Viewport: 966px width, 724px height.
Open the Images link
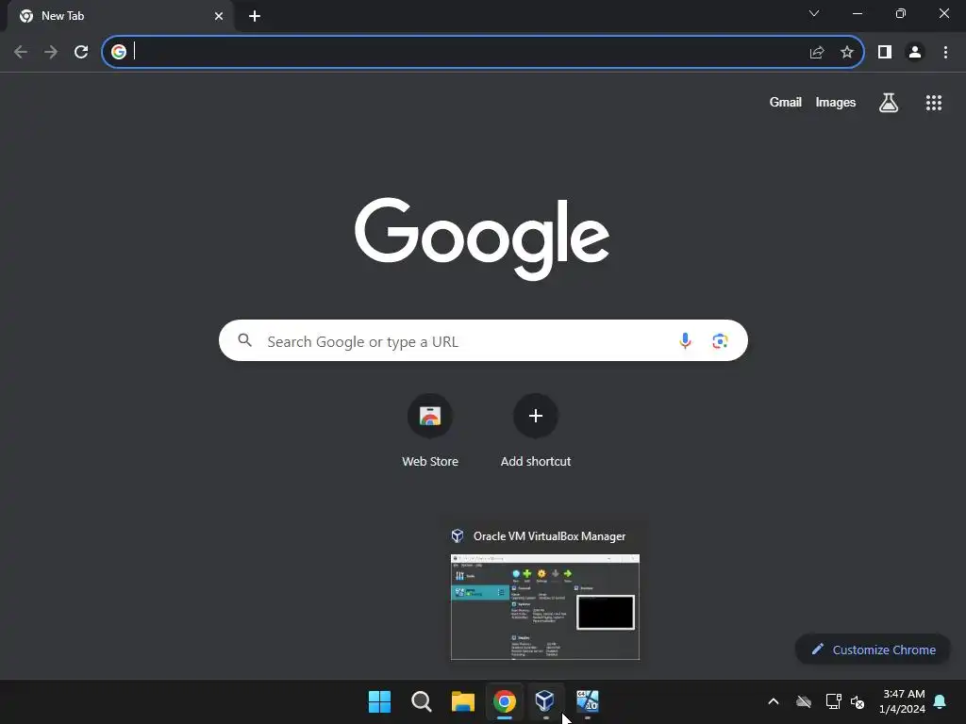[x=836, y=102]
